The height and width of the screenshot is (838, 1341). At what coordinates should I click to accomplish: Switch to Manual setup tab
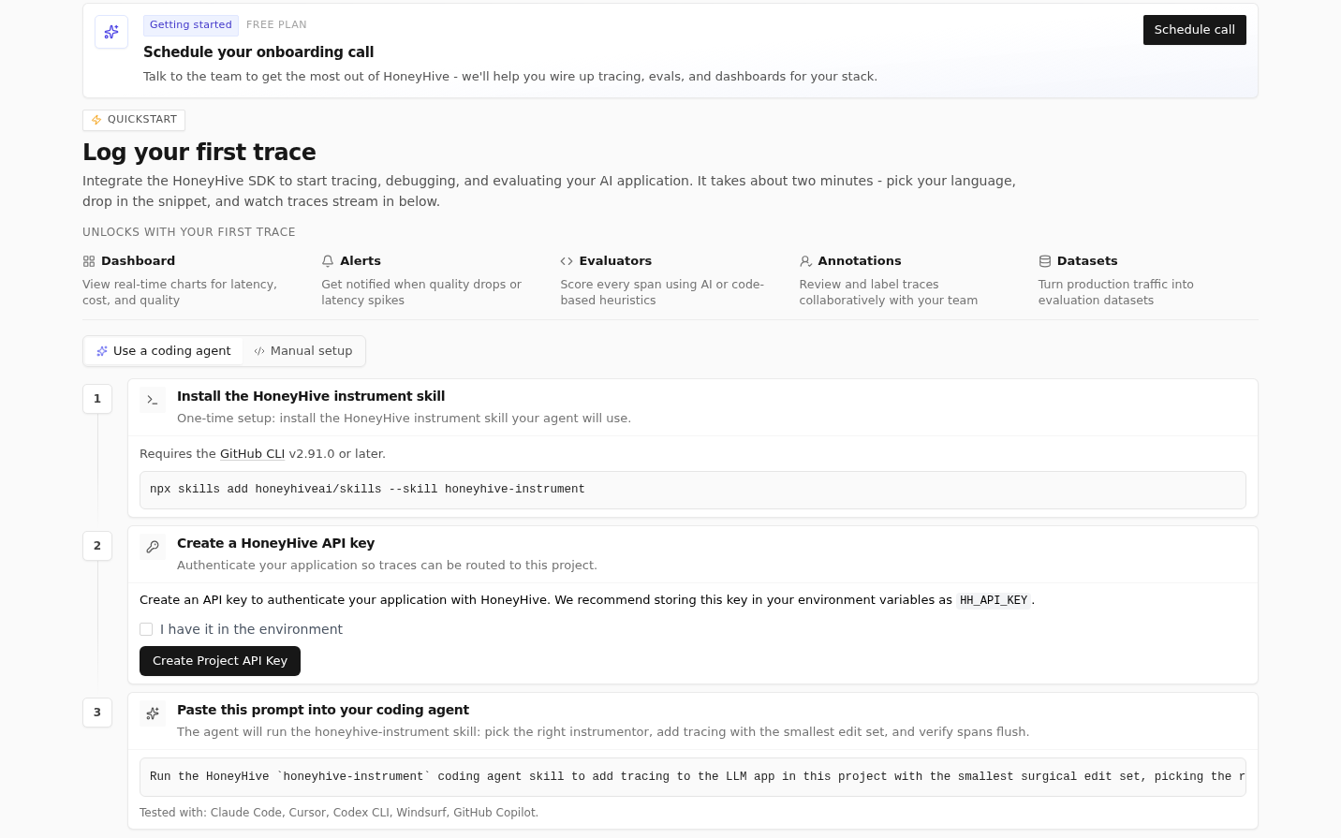[x=303, y=351]
